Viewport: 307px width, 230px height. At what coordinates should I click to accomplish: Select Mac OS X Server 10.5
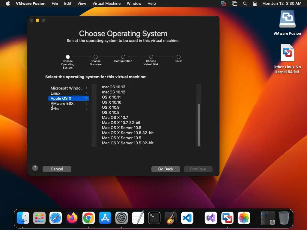click(121, 138)
